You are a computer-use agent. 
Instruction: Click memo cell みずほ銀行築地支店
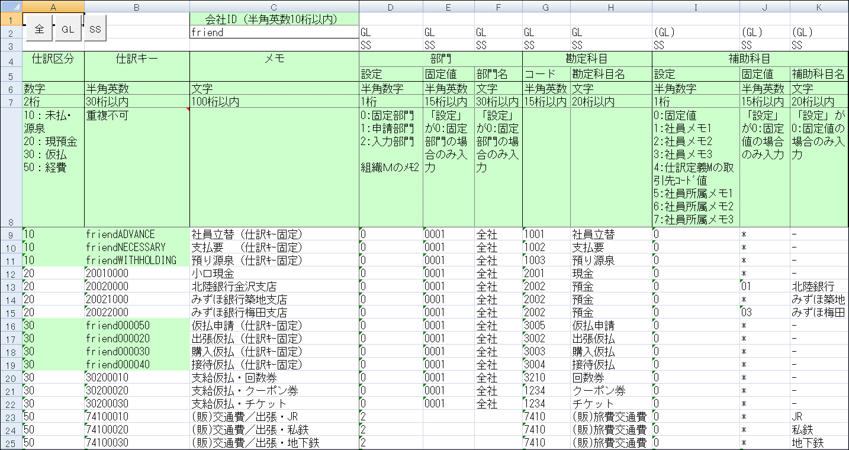(274, 300)
